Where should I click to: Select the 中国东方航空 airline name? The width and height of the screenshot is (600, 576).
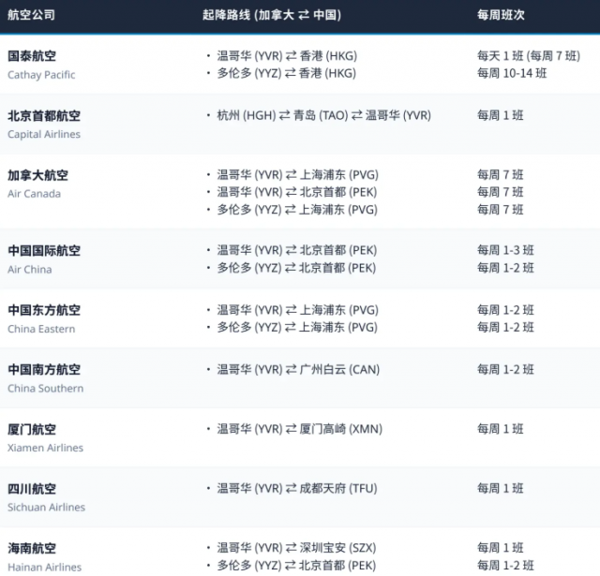pos(44,310)
